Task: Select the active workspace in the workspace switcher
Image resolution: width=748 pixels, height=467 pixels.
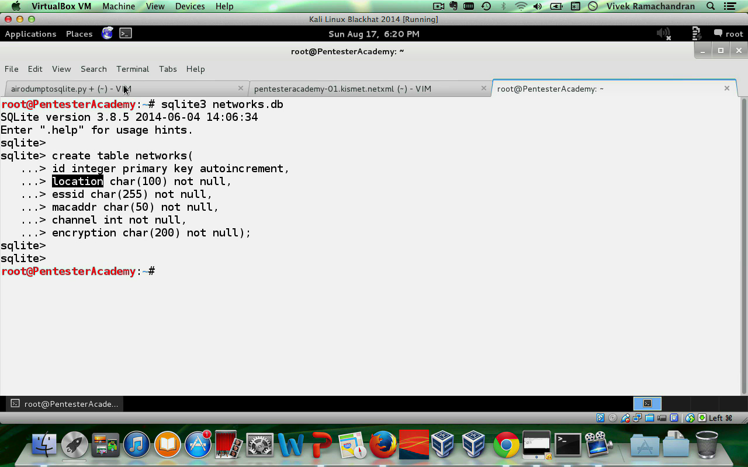Action: (x=647, y=403)
